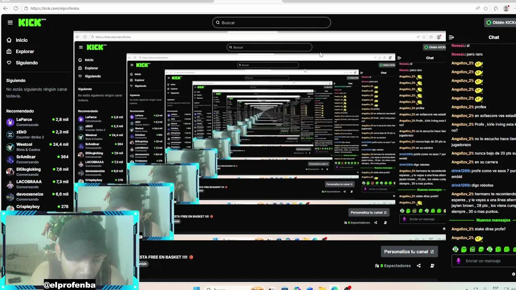The width and height of the screenshot is (516, 290).
Task: Click the browser read aloud icon
Action: coord(478,8)
